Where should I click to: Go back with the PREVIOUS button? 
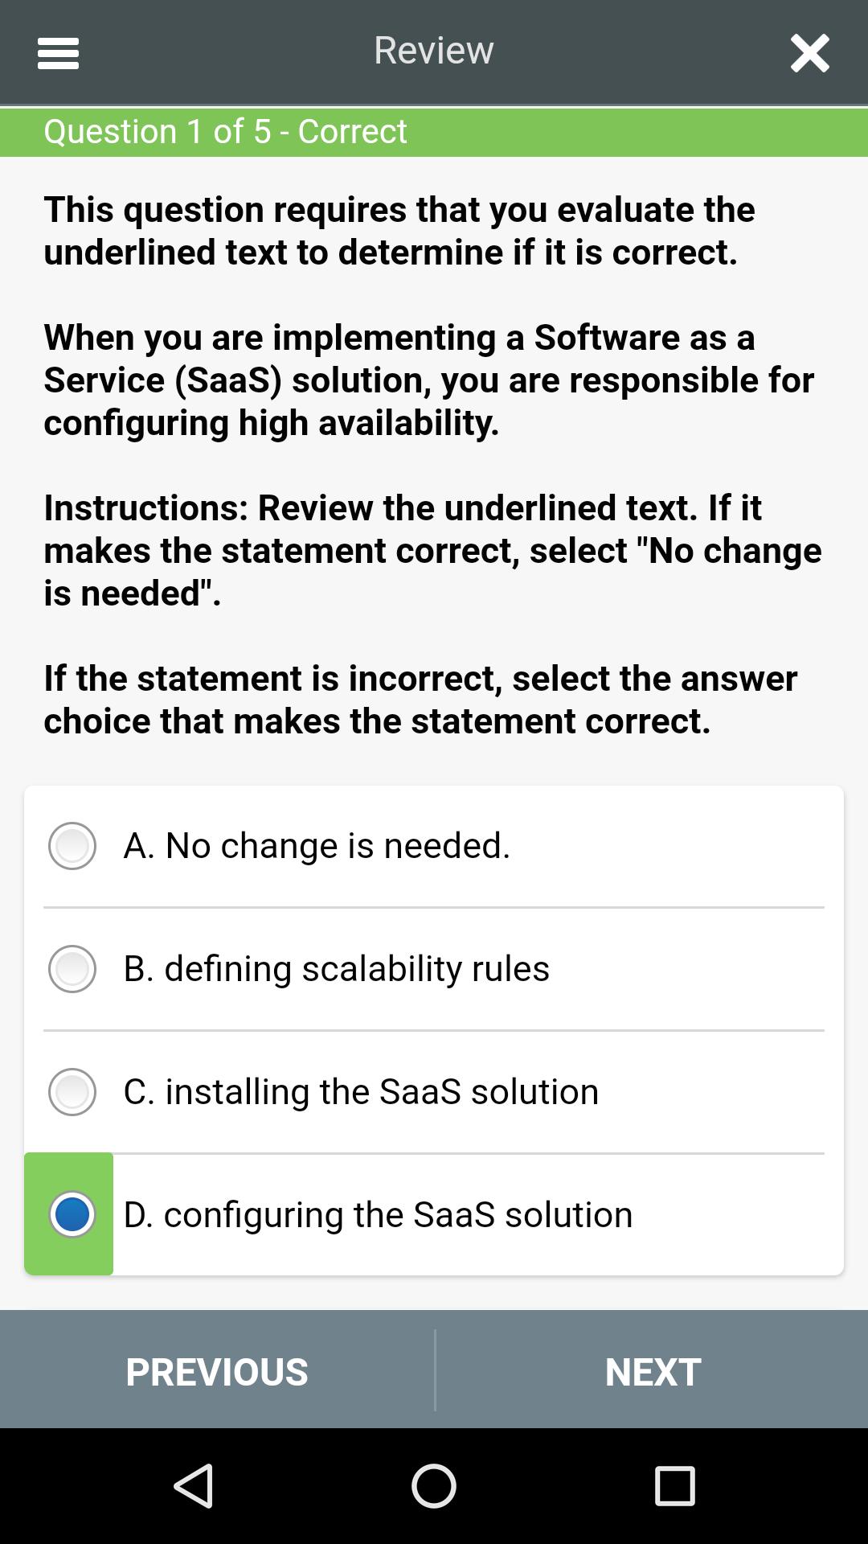tap(217, 1371)
